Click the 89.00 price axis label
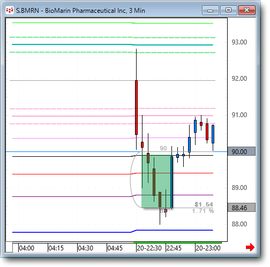 tap(239, 188)
